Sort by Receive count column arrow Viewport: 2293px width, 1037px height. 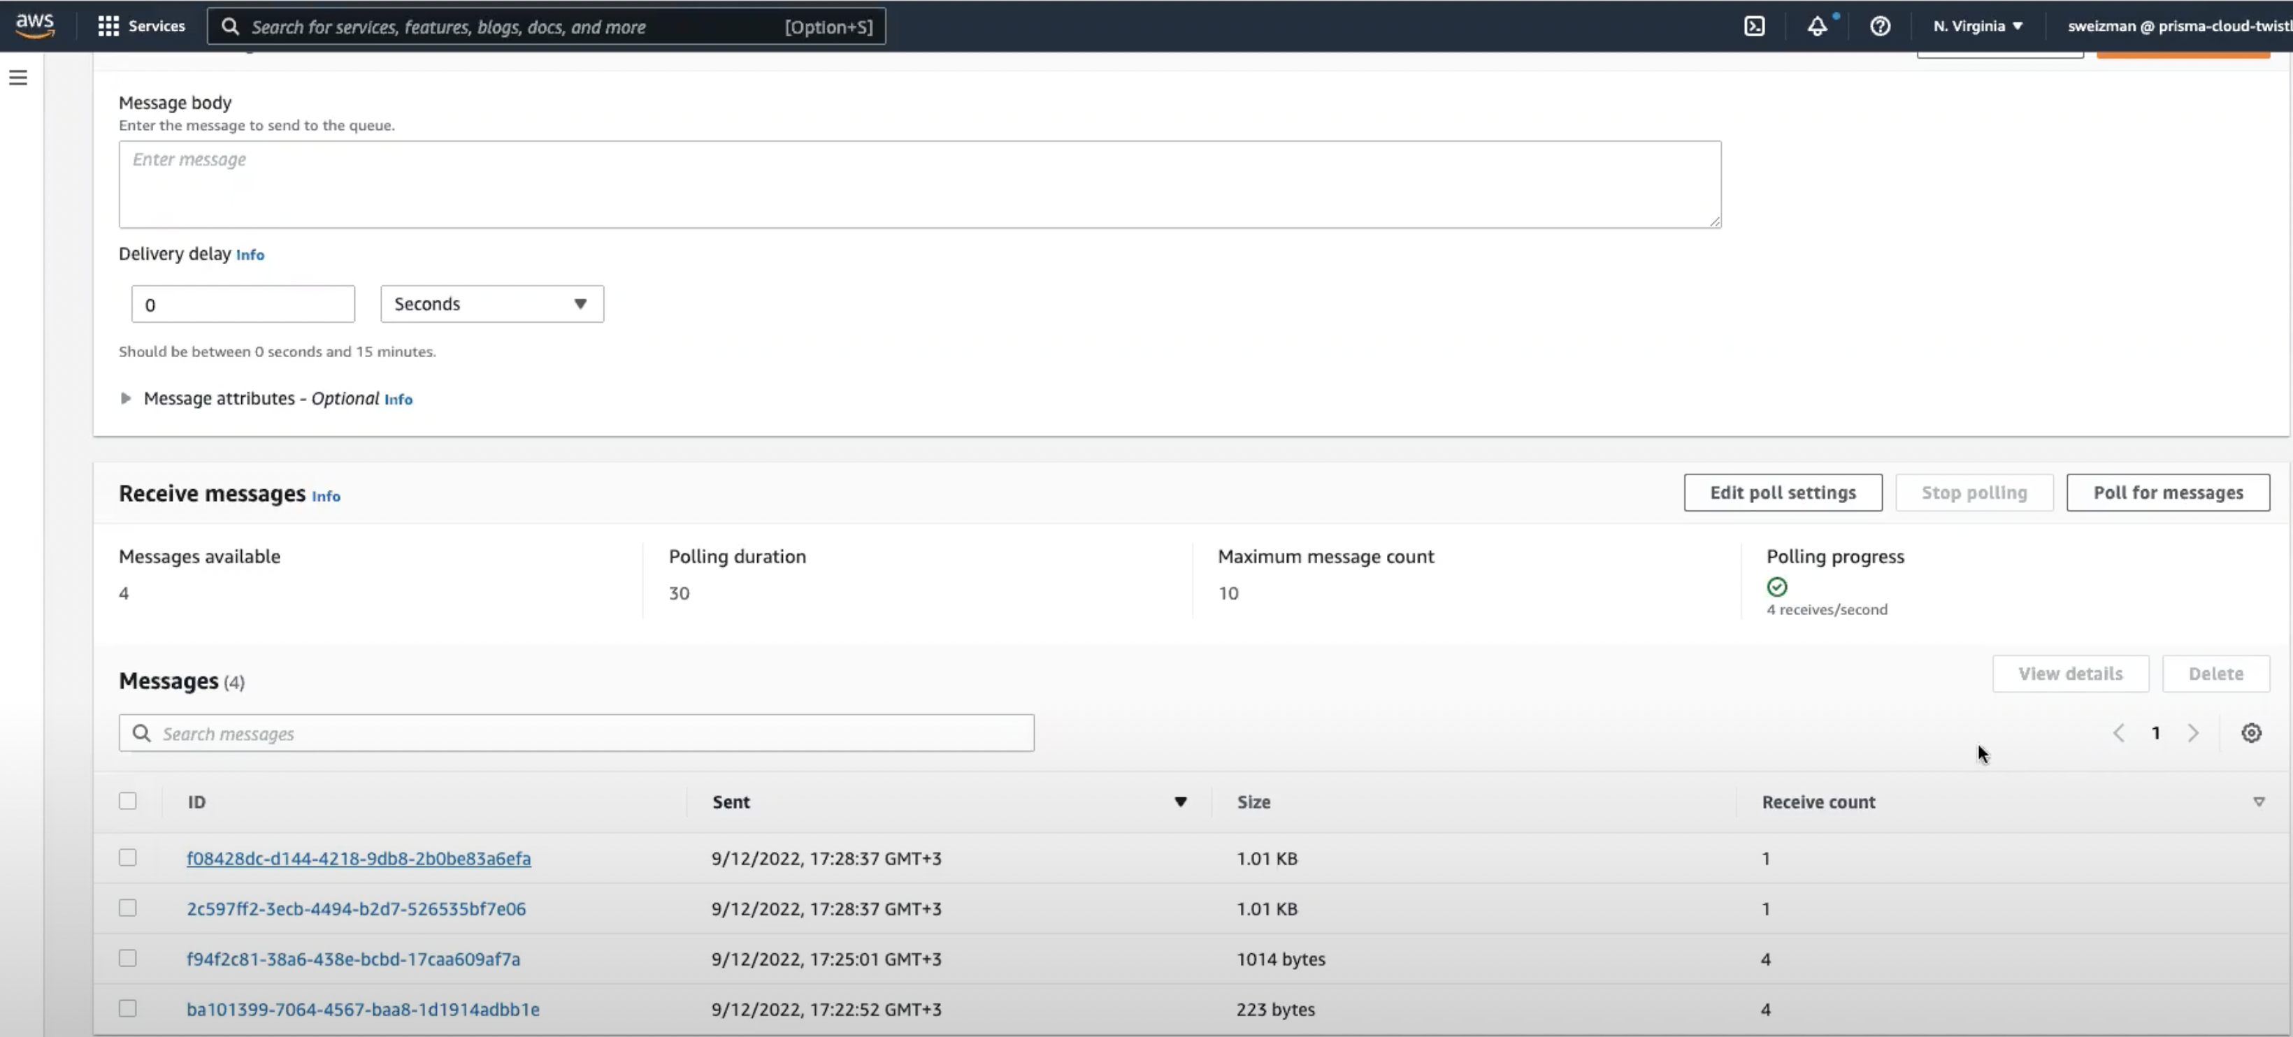point(2258,801)
